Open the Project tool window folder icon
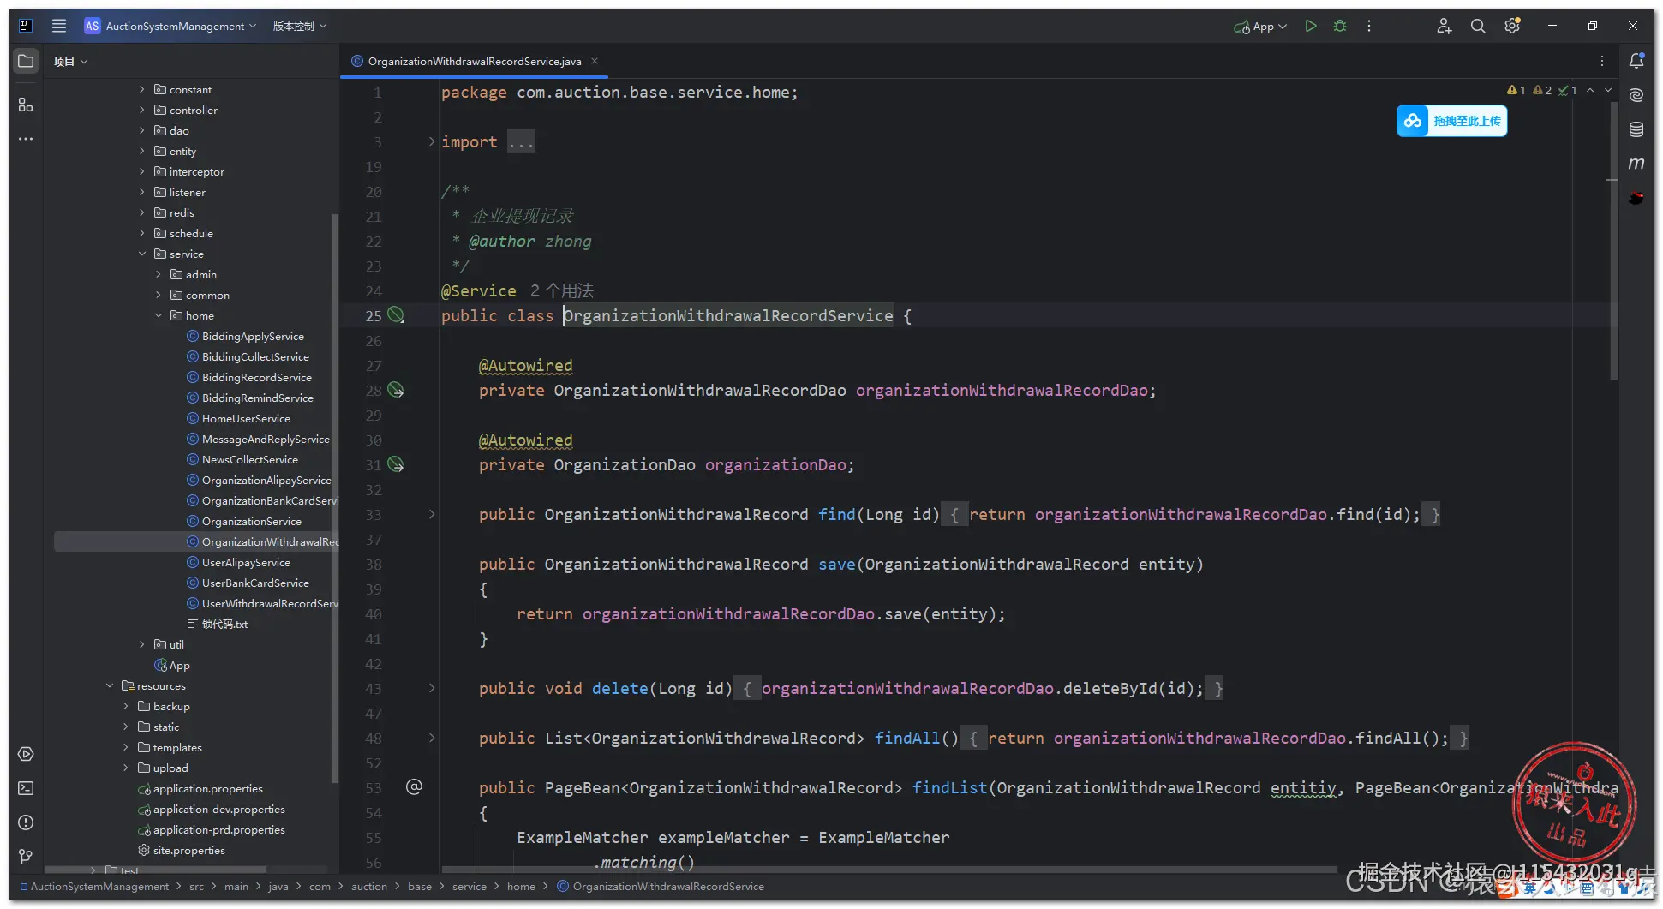This screenshot has height=909, width=1663. [26, 61]
